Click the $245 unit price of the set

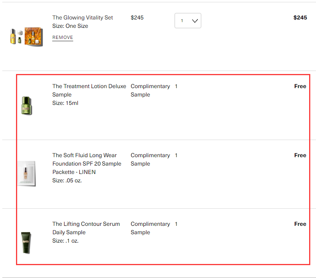[137, 18]
